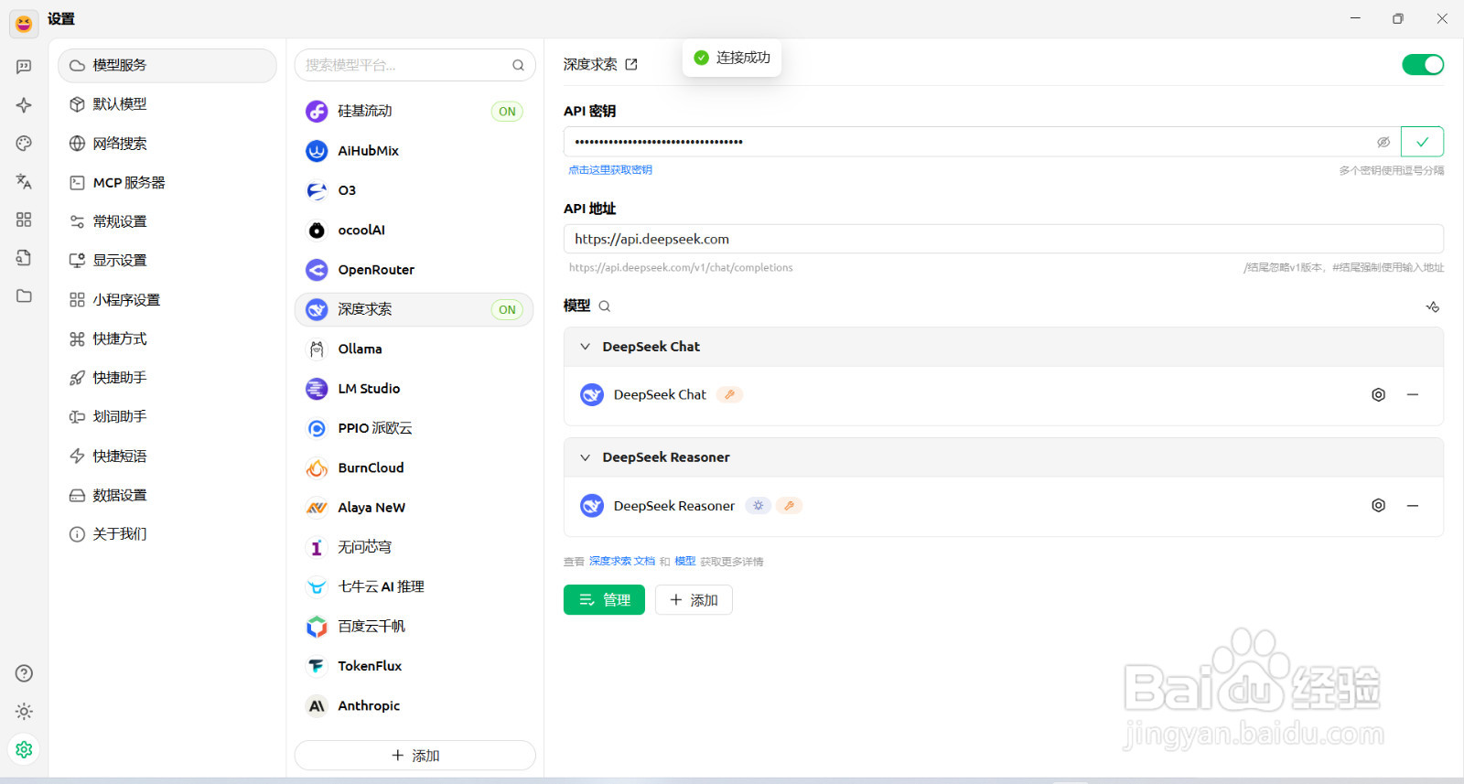Select the 硅基流动 provider
Viewport: 1464px width, 784px height.
(414, 111)
